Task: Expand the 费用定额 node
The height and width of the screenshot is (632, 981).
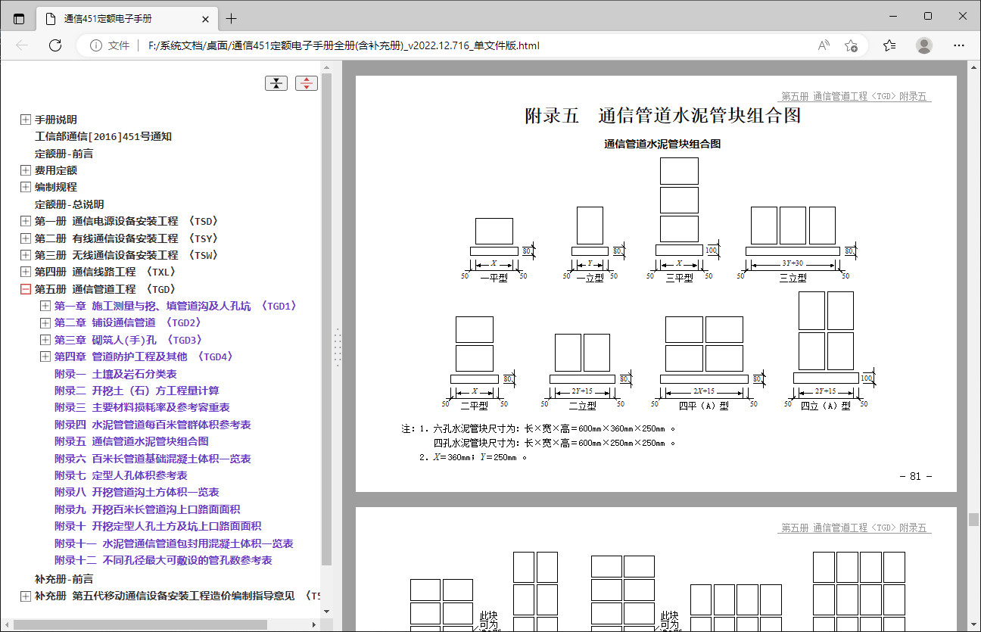Action: coord(26,170)
